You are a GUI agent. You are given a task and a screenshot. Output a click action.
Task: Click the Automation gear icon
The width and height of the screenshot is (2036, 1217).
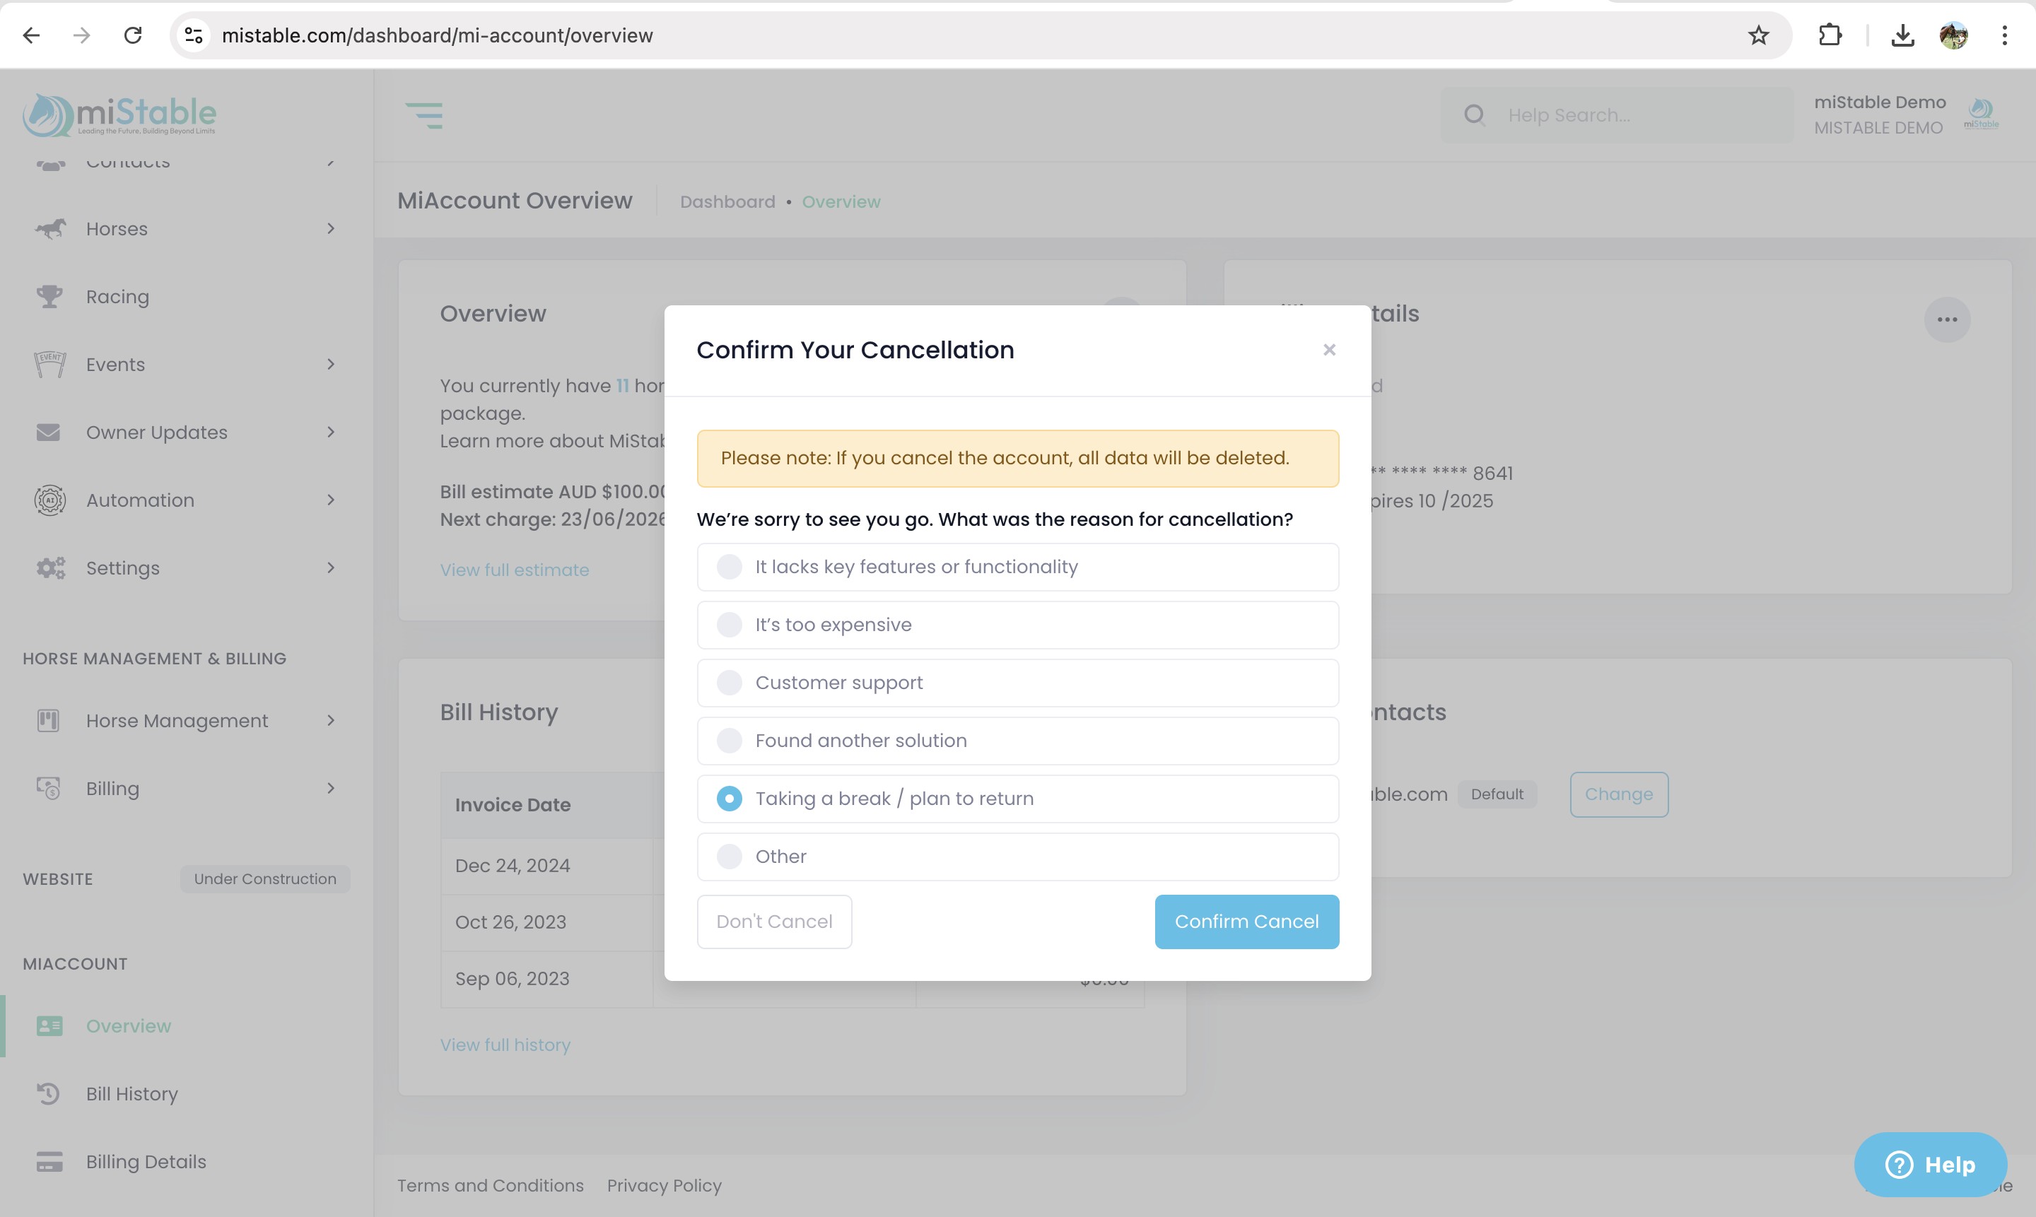49,500
